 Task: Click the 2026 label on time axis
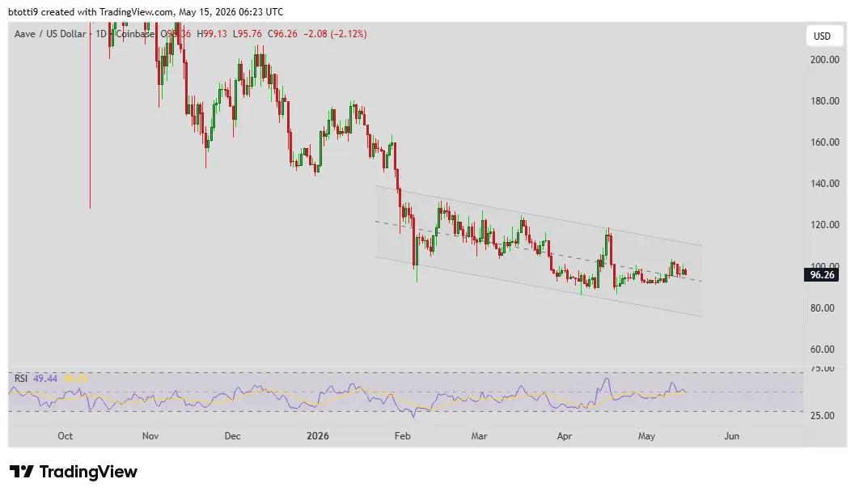point(318,436)
